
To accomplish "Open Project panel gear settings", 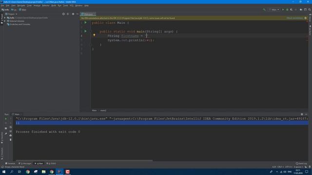I will (x=73, y=14).
